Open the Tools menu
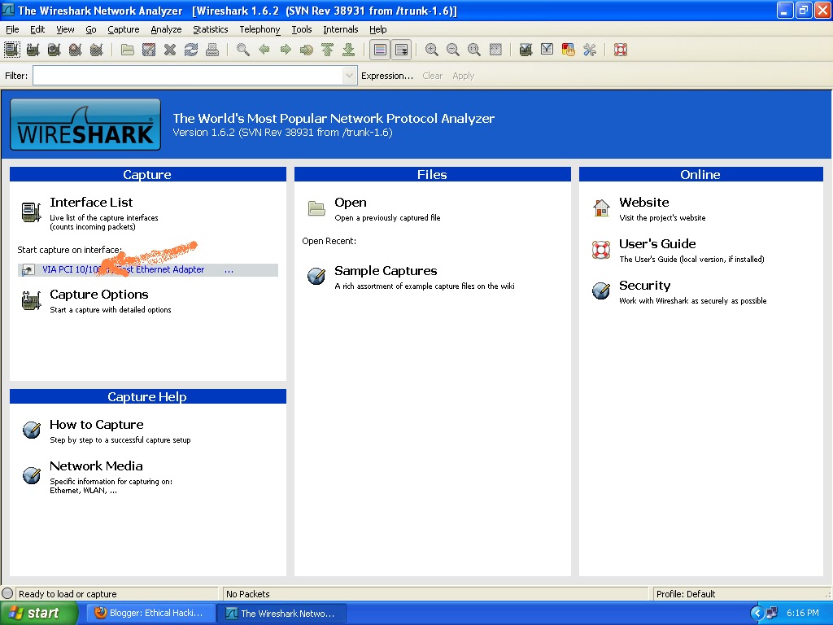This screenshot has width=833, height=625. 302,29
